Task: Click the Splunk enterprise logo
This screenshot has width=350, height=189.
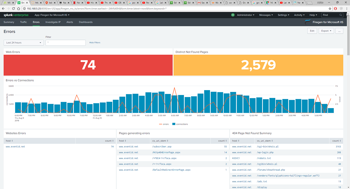Action: click(16, 15)
